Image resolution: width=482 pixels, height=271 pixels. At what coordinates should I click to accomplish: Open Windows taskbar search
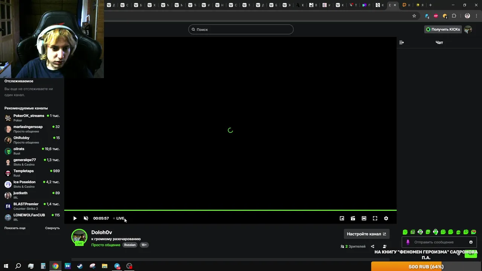[18, 266]
